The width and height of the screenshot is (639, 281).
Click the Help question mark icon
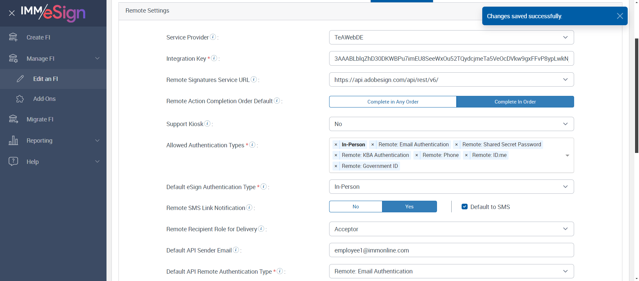coord(13,162)
